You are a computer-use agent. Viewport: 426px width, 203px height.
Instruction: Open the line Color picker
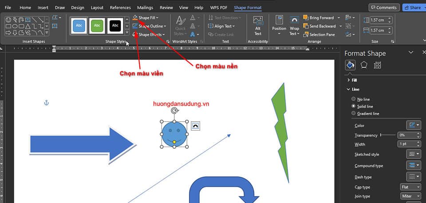pyautogui.click(x=413, y=126)
